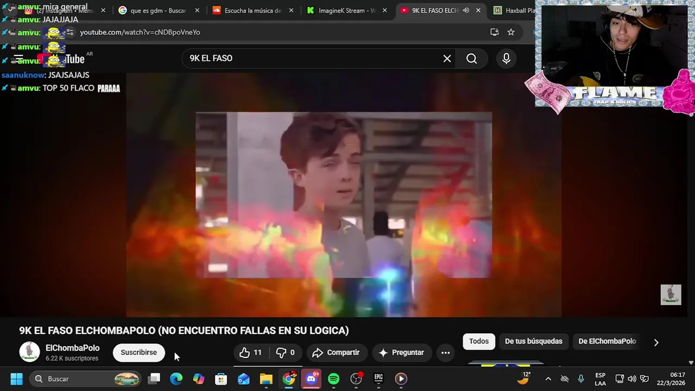Image resolution: width=695 pixels, height=391 pixels.
Task: Click the 6.22 K suscriptores text
Action: click(x=72, y=358)
